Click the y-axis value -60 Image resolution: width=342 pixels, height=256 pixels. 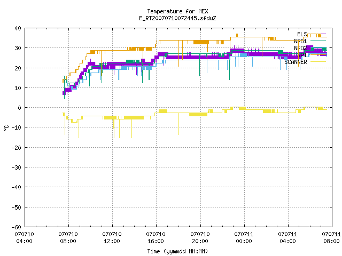tap(17, 227)
